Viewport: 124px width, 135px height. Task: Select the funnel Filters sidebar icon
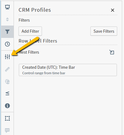tap(7, 32)
